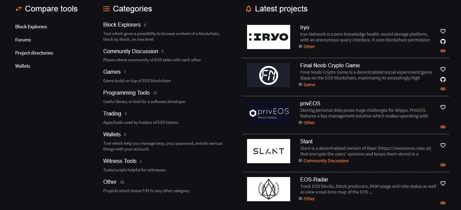This screenshot has width=461, height=210.
Task: Open Wallets category in Categories list
Action: 112,135
